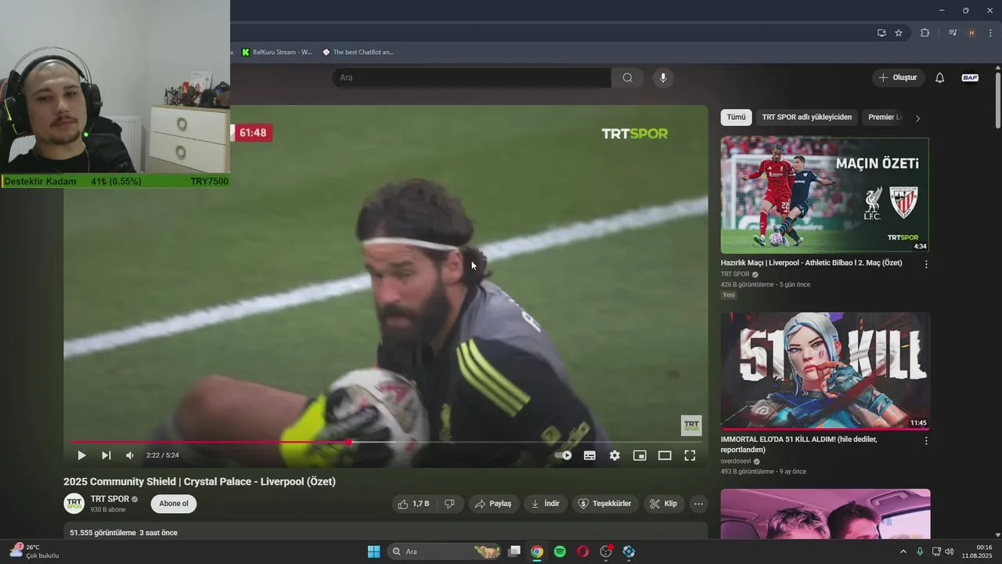Select the Tümü filter chip
Viewport: 1002px width, 564px height.
click(x=736, y=117)
